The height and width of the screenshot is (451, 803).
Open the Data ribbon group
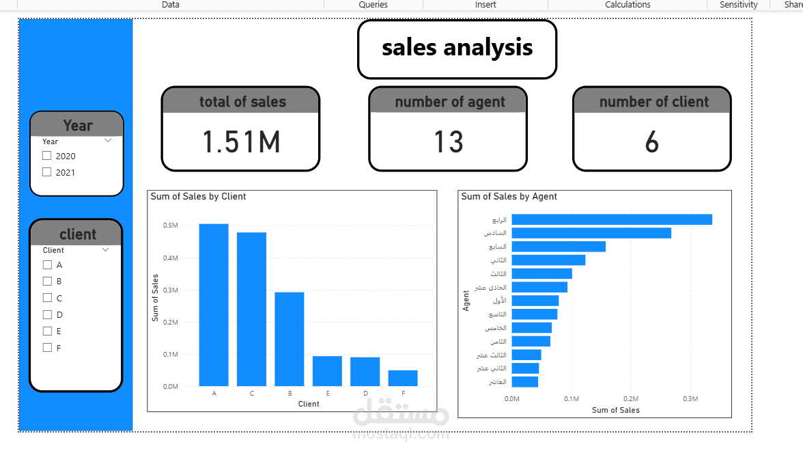point(171,5)
